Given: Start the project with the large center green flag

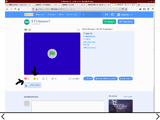Looking at the screenshot, I should [x=52, y=54].
